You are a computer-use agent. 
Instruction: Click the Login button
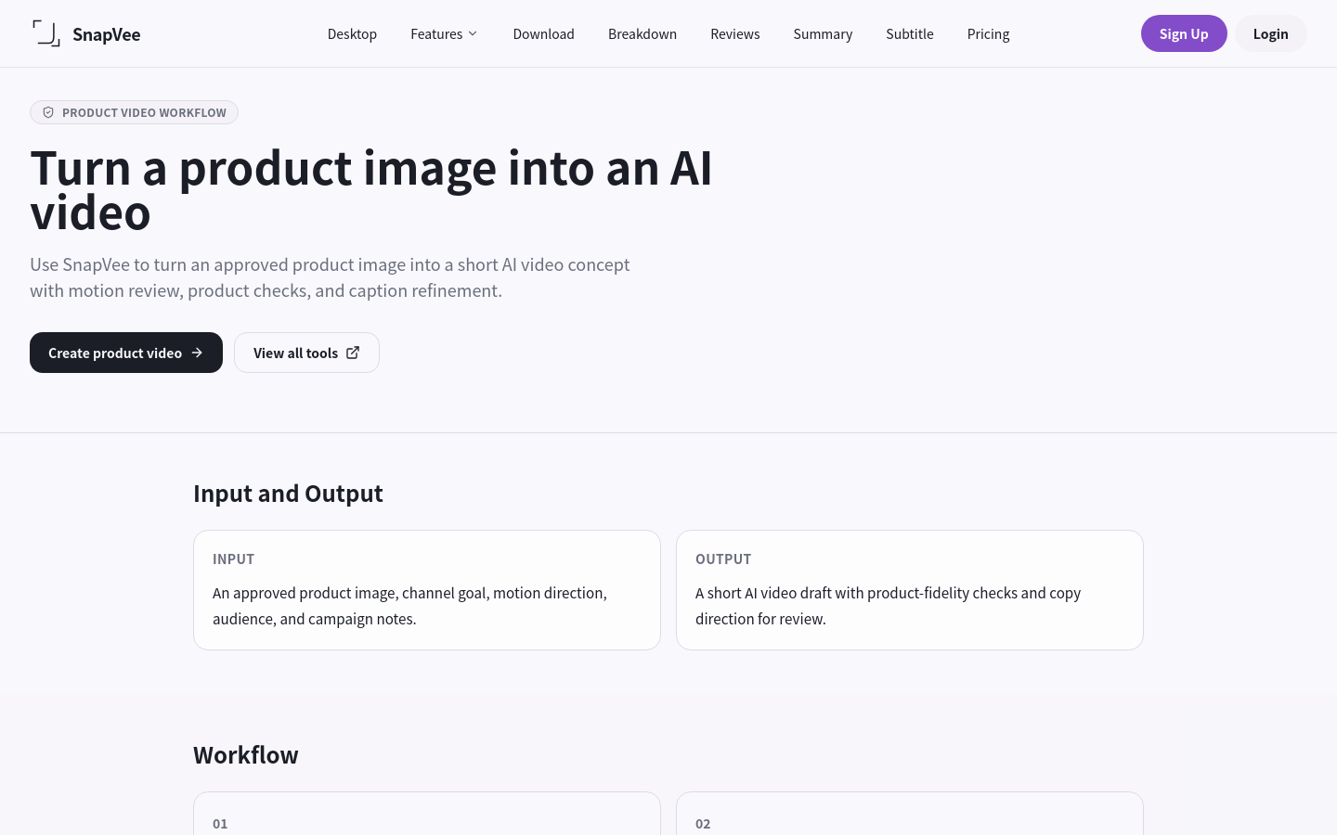pos(1270,33)
